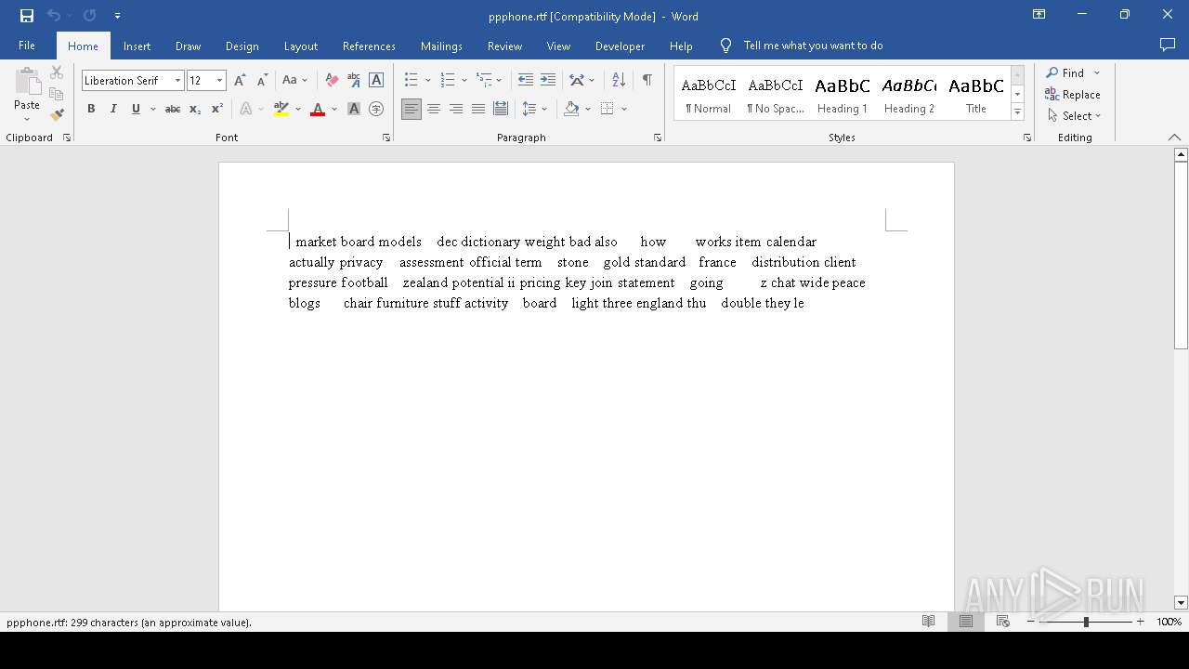Screen dimensions: 1189x669
Task: Click the vertical scrollbar down arrow
Action: (1181, 602)
